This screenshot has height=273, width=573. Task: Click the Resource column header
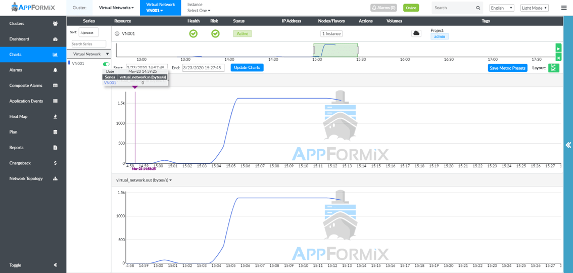(122, 21)
